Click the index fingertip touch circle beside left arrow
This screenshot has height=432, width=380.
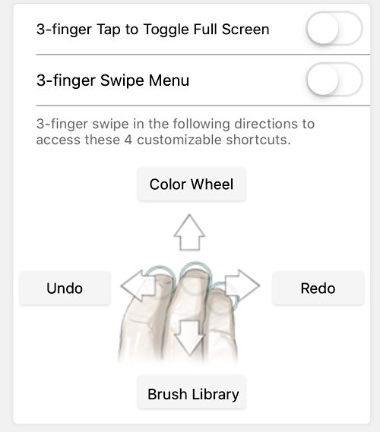click(x=160, y=282)
